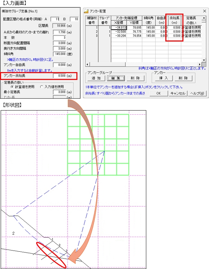Image resolution: width=209 pixels, height=269 pixels.
Task: Click the table's scroll up arrow
Action: [x=204, y=18]
